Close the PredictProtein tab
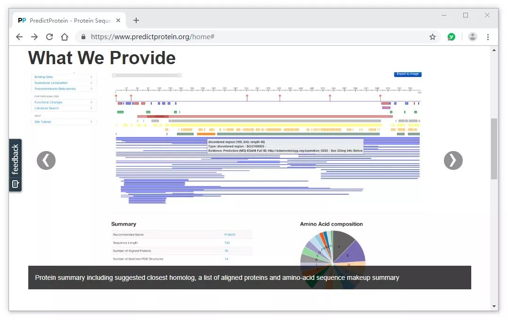 tap(118, 20)
